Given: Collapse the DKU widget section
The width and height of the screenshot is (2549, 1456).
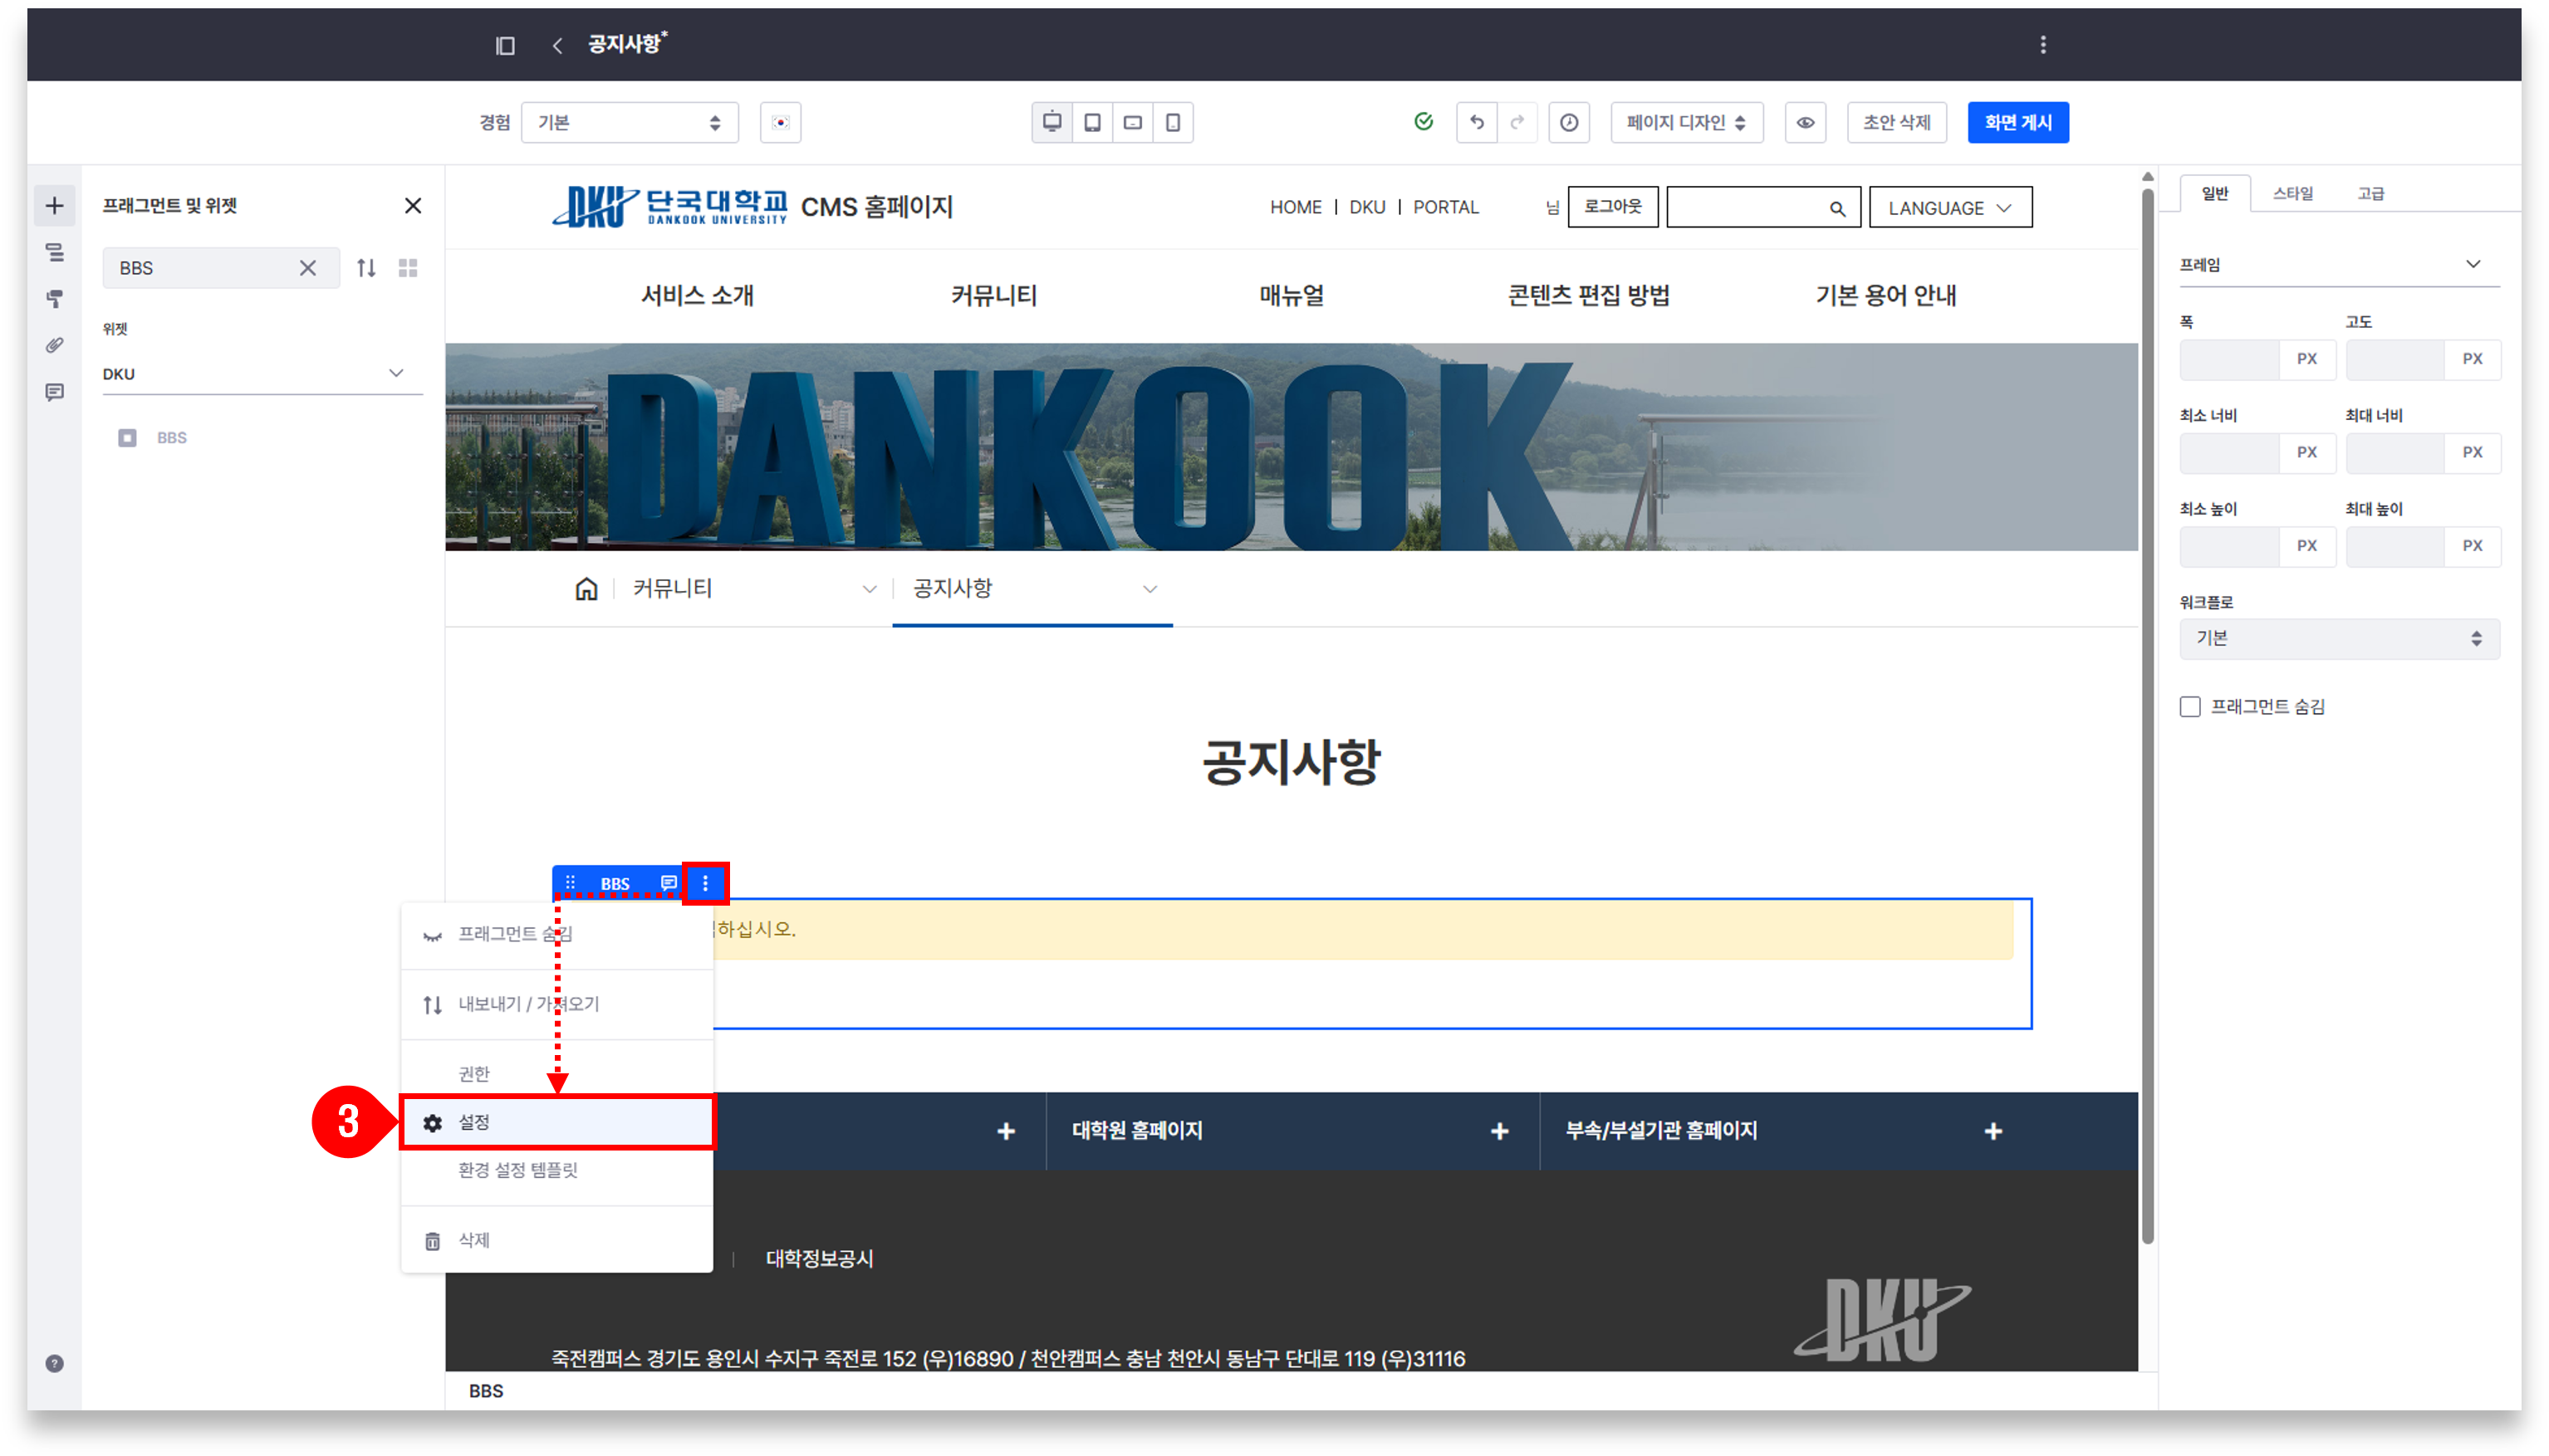Looking at the screenshot, I should coord(396,373).
